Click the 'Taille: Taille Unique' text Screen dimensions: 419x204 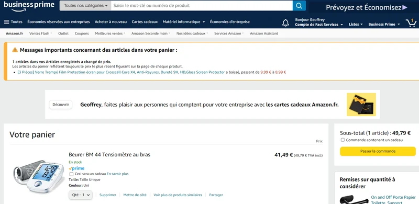(x=84, y=180)
